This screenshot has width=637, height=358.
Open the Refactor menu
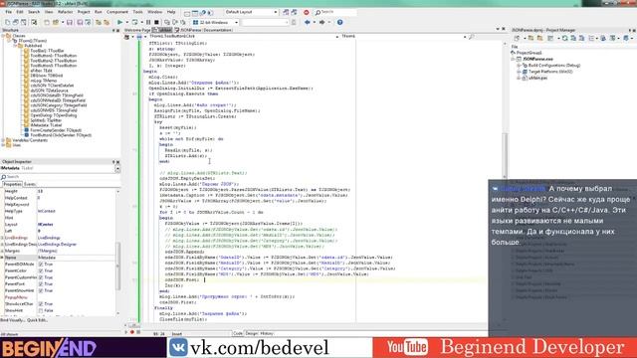65,12
